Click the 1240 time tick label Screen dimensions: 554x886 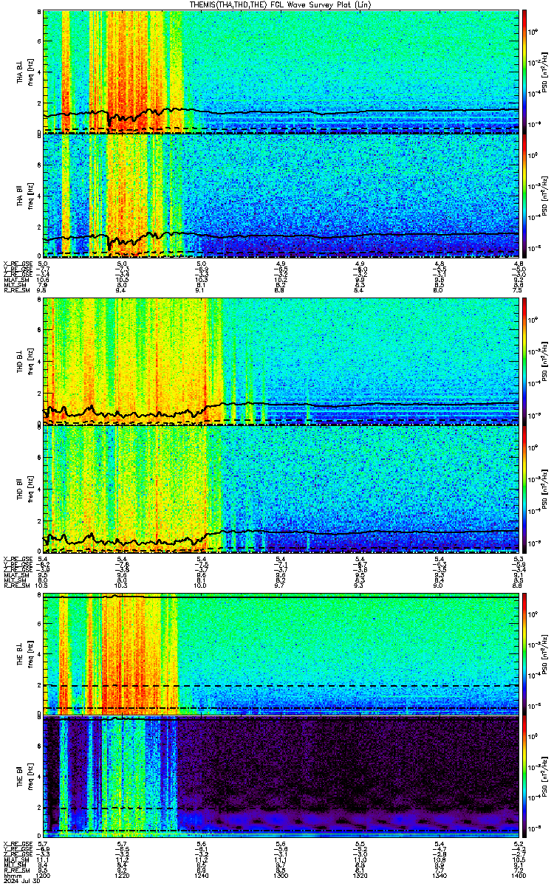coord(202,876)
